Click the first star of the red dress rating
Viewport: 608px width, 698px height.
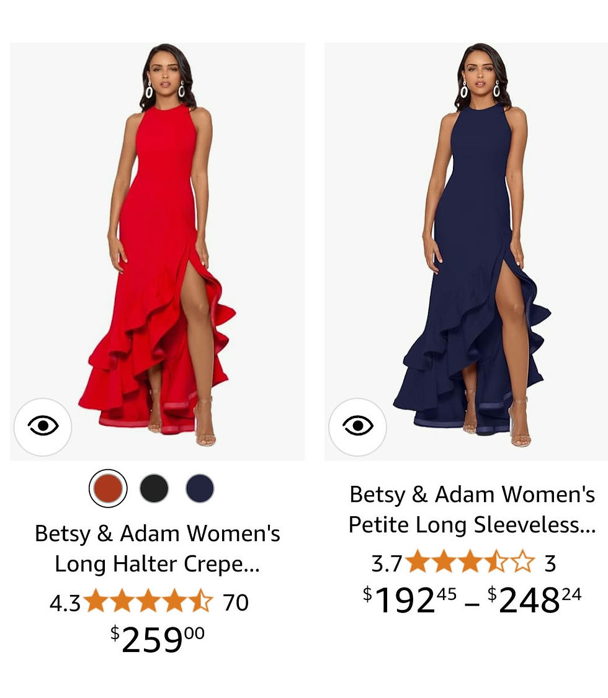tap(96, 602)
